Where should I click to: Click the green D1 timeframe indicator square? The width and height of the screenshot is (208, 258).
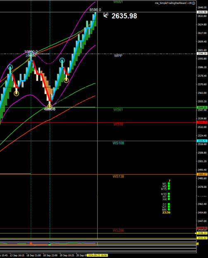pos(169,204)
